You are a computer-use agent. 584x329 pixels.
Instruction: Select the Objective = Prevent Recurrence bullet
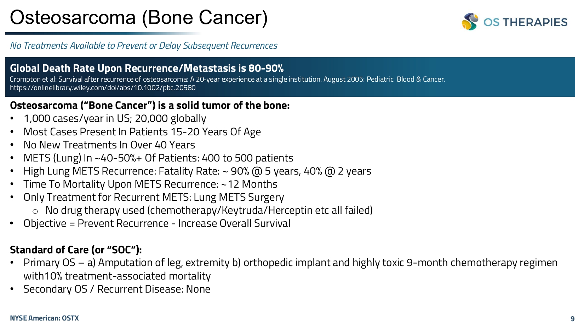[157, 223]
